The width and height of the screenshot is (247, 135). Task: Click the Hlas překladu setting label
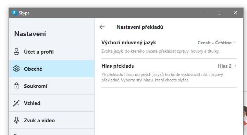[118, 66]
